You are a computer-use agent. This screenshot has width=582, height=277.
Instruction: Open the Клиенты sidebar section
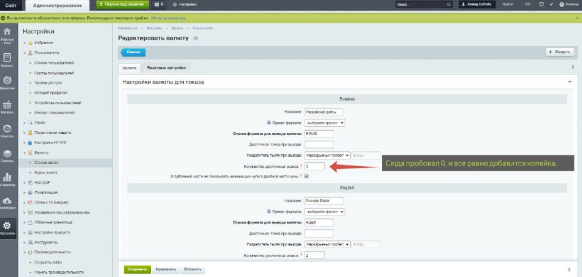pos(7,131)
